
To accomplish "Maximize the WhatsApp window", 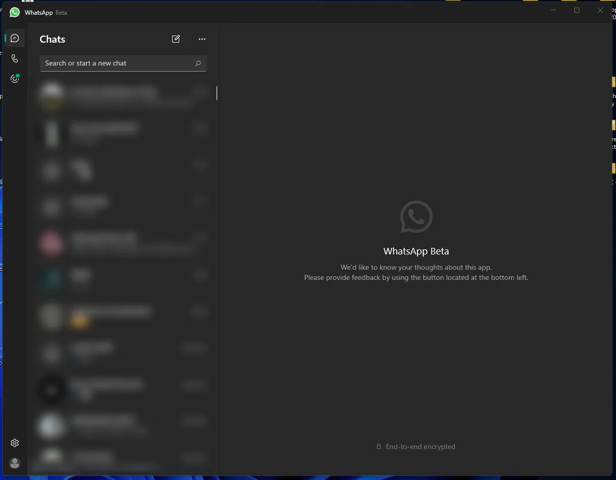I will pyautogui.click(x=577, y=10).
